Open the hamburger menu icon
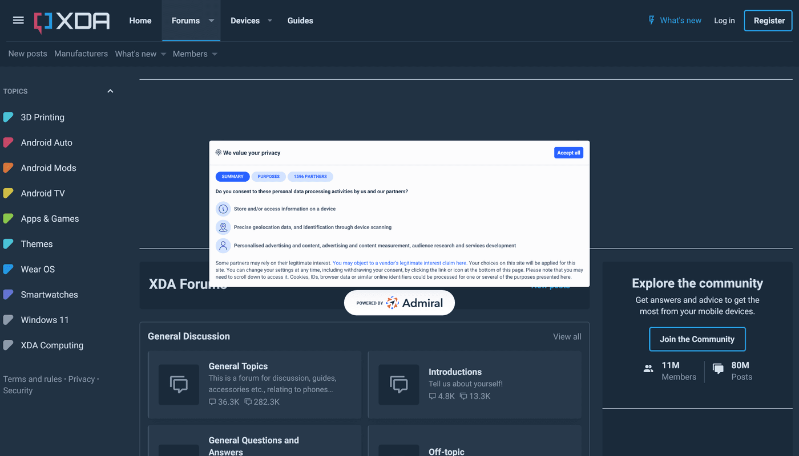The image size is (799, 456). (18, 21)
